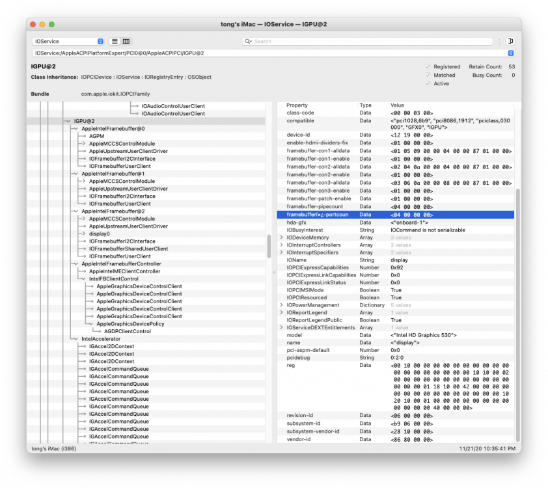Zoom window with green button
The height and width of the screenshot is (488, 548).
[51, 25]
